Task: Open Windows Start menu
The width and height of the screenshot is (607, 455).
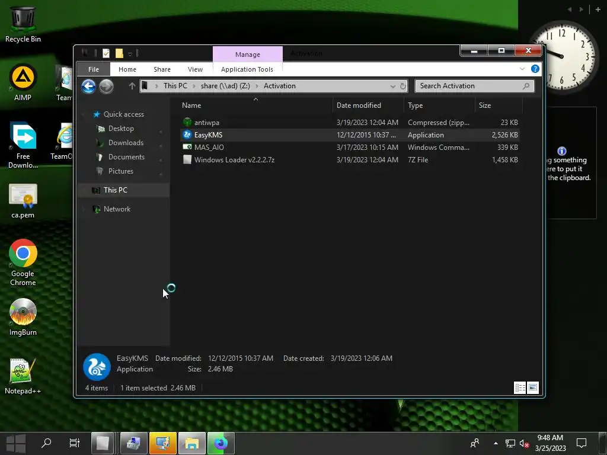Action: click(16, 443)
